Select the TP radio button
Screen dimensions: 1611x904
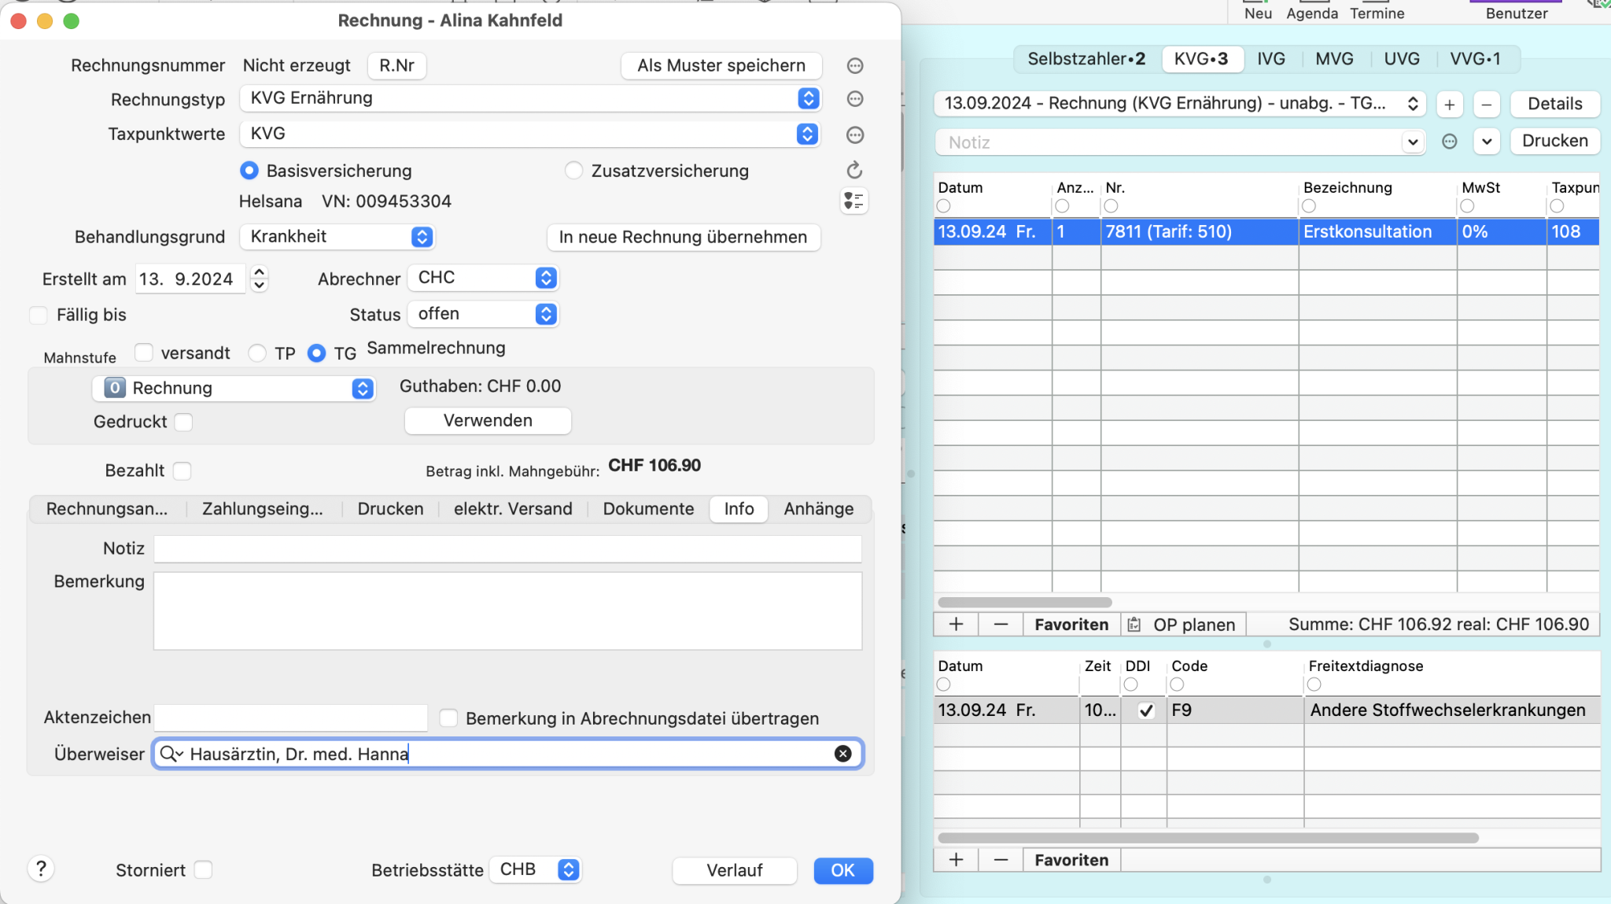[x=257, y=353]
